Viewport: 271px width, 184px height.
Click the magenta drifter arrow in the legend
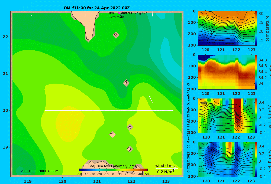(x=120, y=13)
